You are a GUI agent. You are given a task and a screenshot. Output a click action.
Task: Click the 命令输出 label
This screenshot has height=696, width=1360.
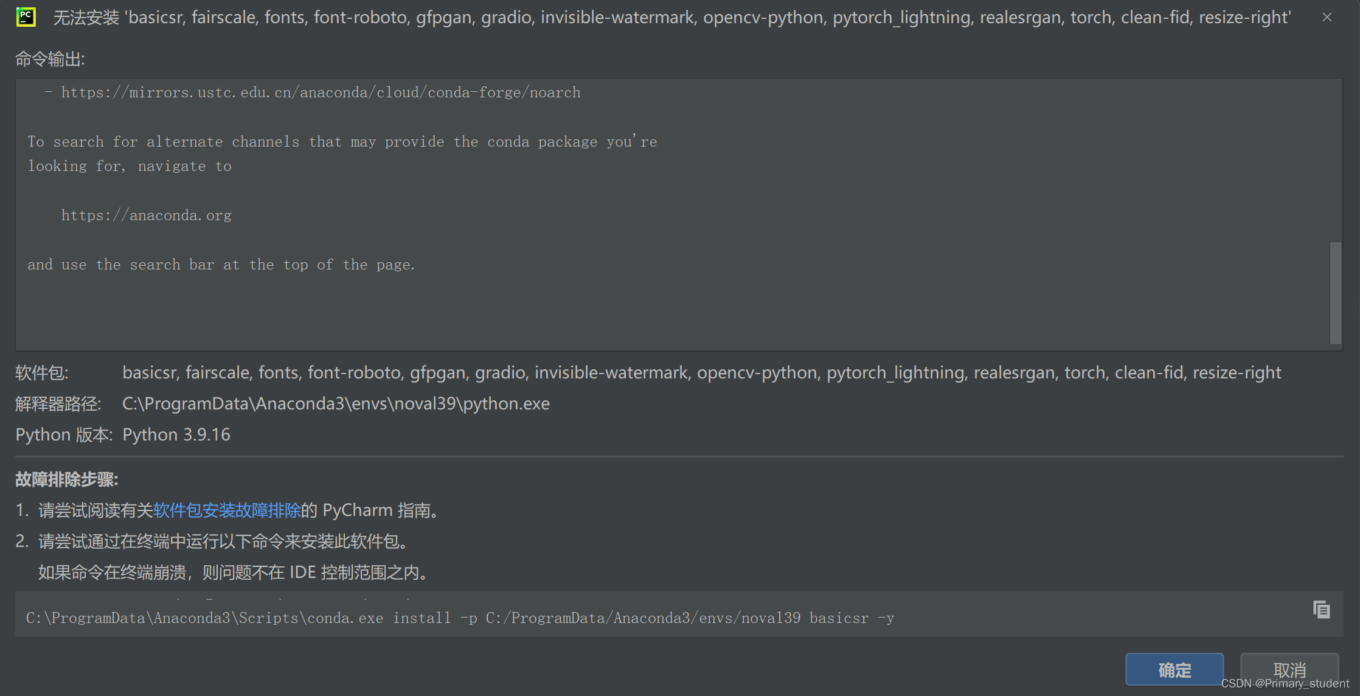pos(50,59)
